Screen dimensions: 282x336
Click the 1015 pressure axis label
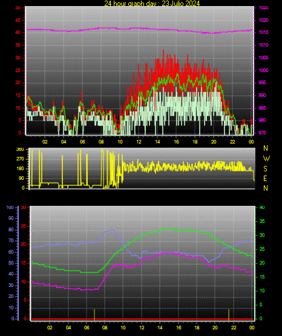263,32
